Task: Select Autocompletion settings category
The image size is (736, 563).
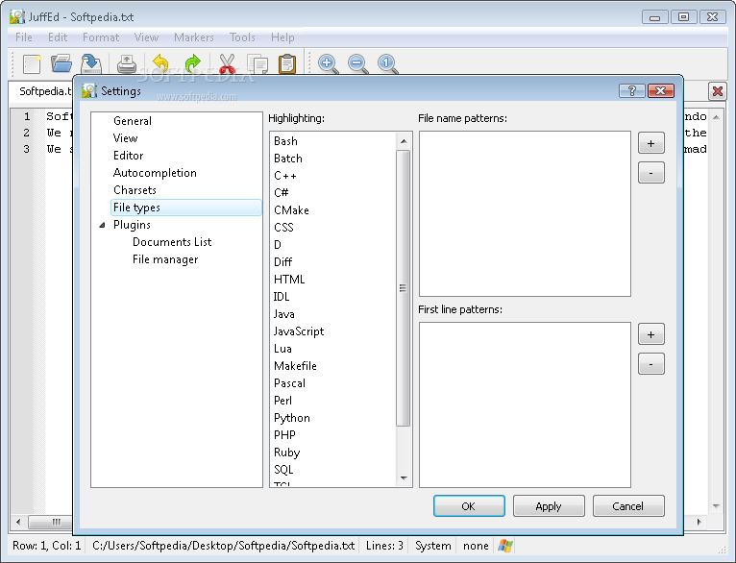Action: click(155, 173)
